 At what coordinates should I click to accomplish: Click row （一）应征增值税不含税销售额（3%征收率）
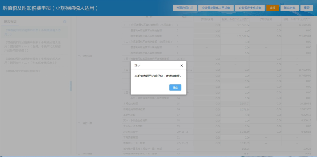pyautogui.click(x=148, y=25)
